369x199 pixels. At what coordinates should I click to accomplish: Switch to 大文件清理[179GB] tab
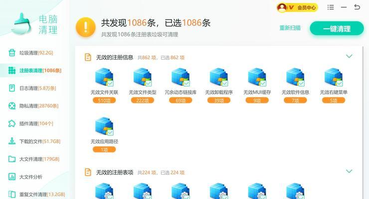(x=35, y=159)
